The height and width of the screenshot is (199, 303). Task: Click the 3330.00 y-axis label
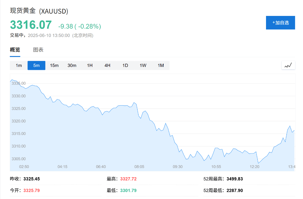19,96
